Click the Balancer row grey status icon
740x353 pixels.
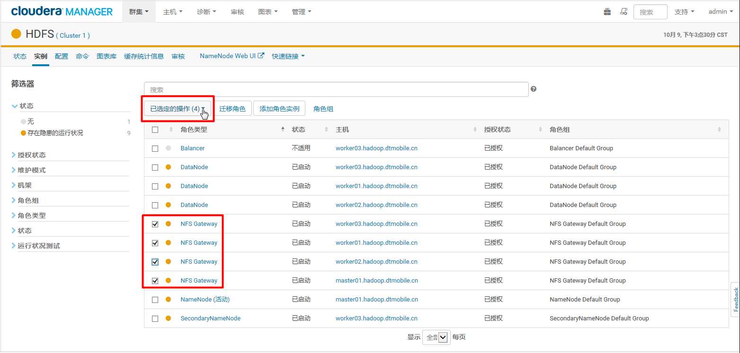pyautogui.click(x=168, y=148)
